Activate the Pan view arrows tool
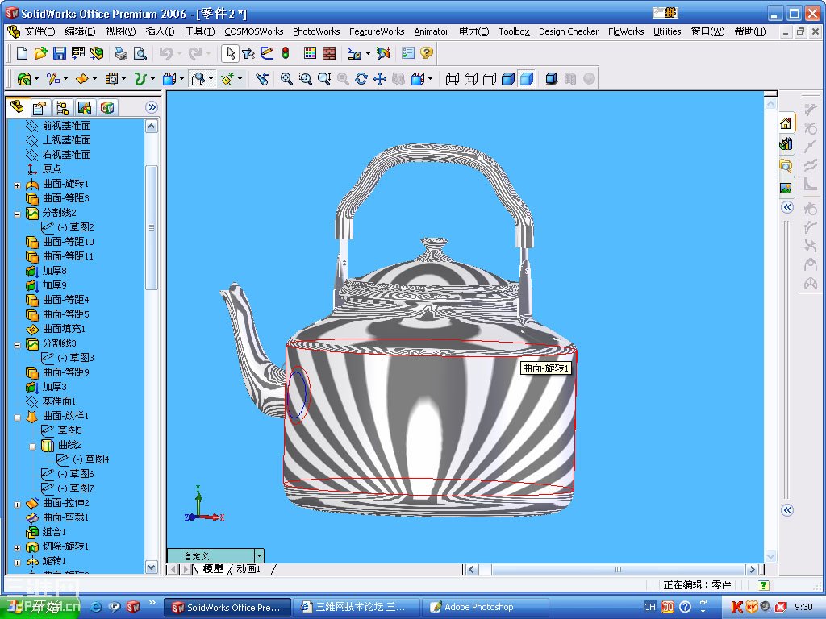Viewport: 826px width, 619px height. coord(380,79)
